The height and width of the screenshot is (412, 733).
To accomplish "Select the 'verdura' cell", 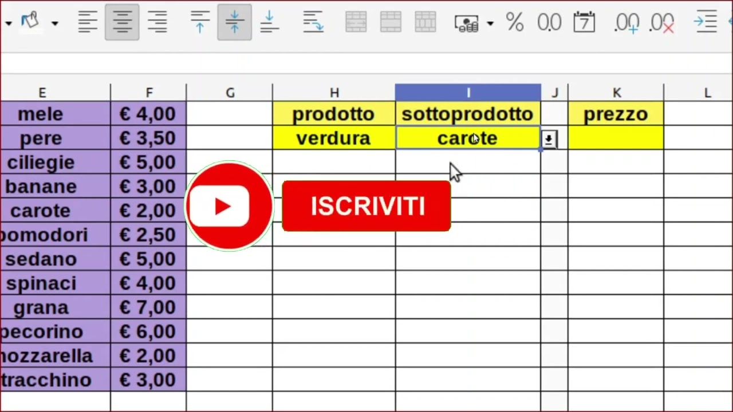I will tap(334, 138).
